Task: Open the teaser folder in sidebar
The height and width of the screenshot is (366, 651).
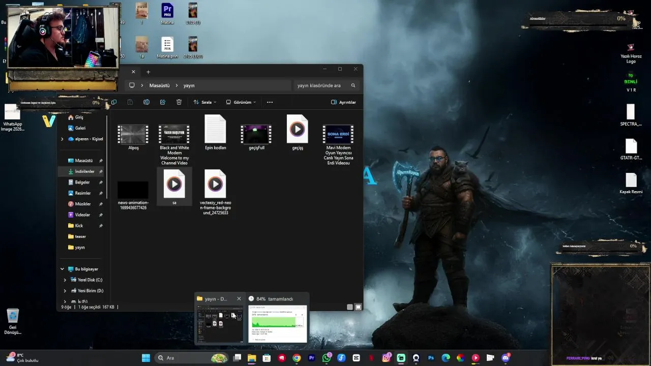Action: tap(80, 236)
